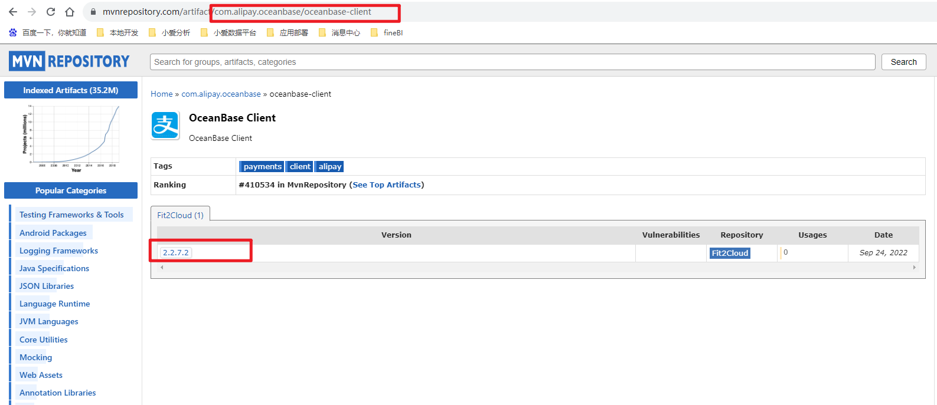The height and width of the screenshot is (405, 937).
Task: Open the 小爱分析 bookmark folder
Action: pyautogui.click(x=169, y=33)
